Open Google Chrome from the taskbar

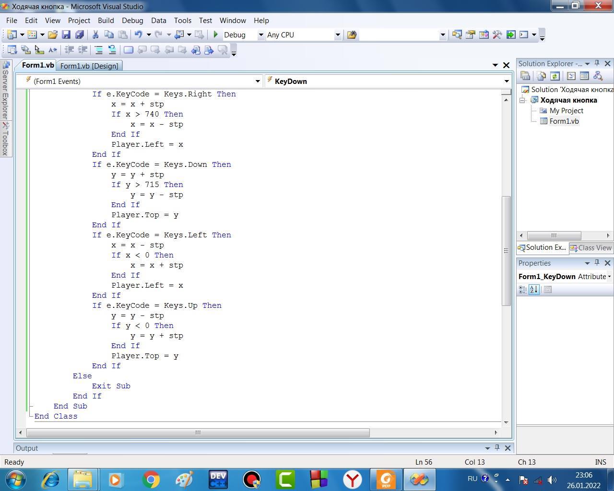[151, 479]
